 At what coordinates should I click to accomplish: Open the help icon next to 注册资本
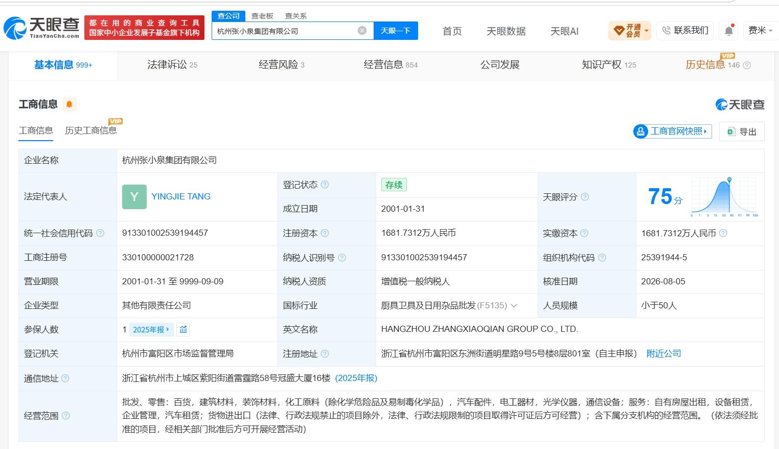[x=325, y=233]
